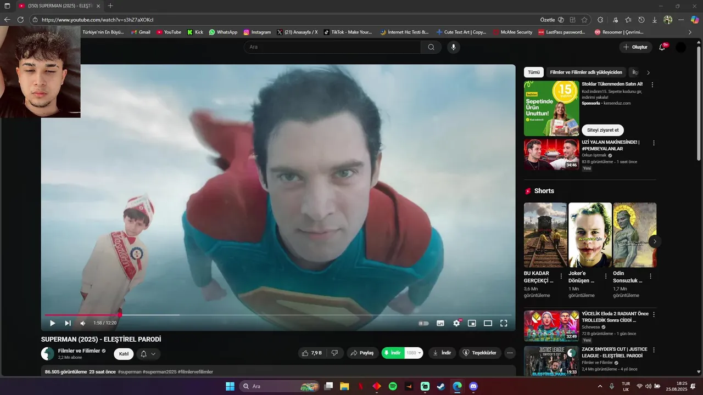Open Copilot icon in browser toolbar
703x395 pixels.
click(695, 20)
